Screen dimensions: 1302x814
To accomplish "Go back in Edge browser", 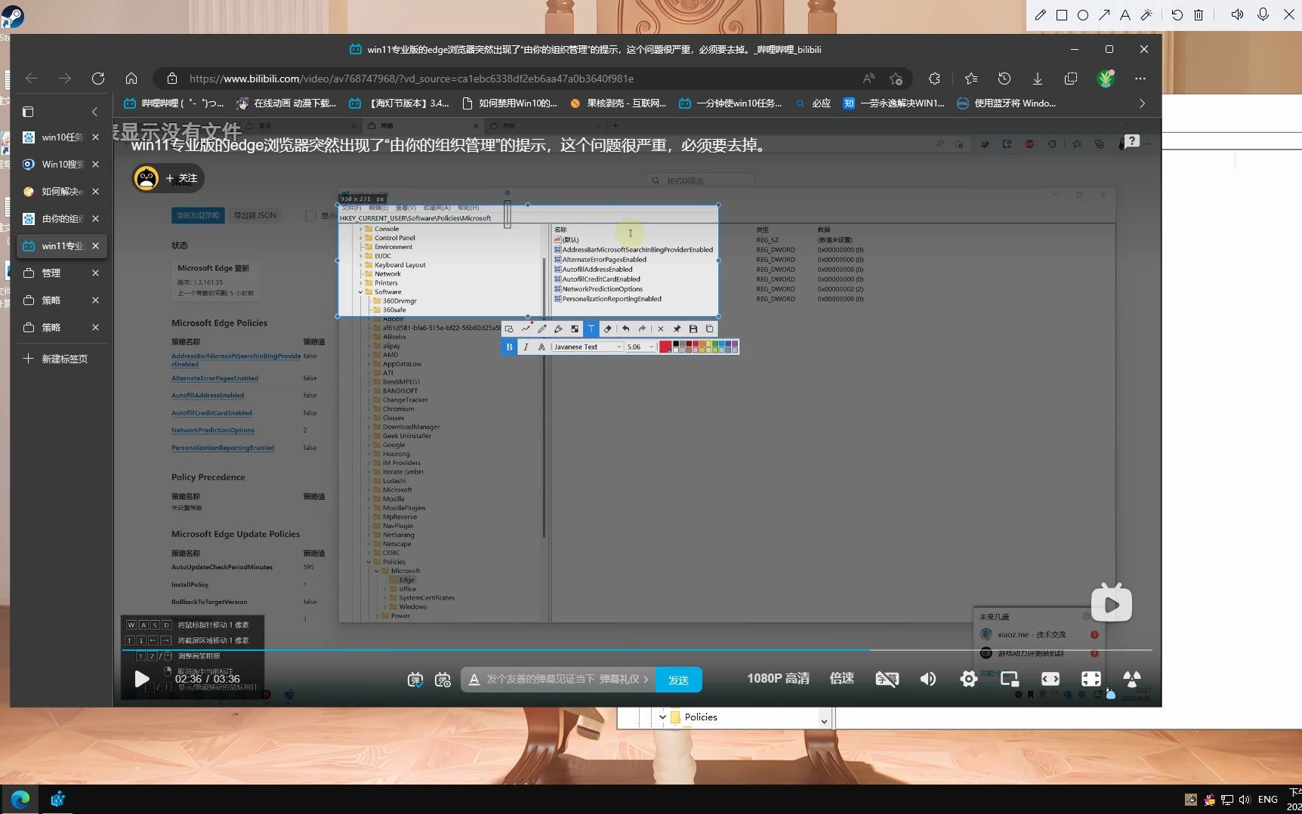I will pos(32,79).
